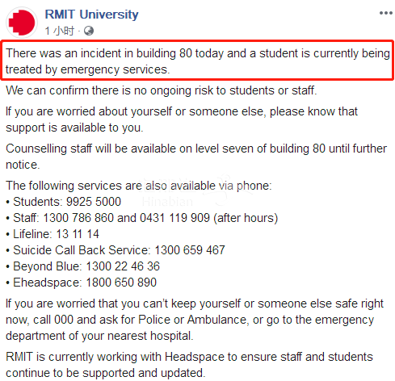Click the 1 小时 post timestamp
Image resolution: width=395 pixels, height=381 pixels.
click(59, 31)
